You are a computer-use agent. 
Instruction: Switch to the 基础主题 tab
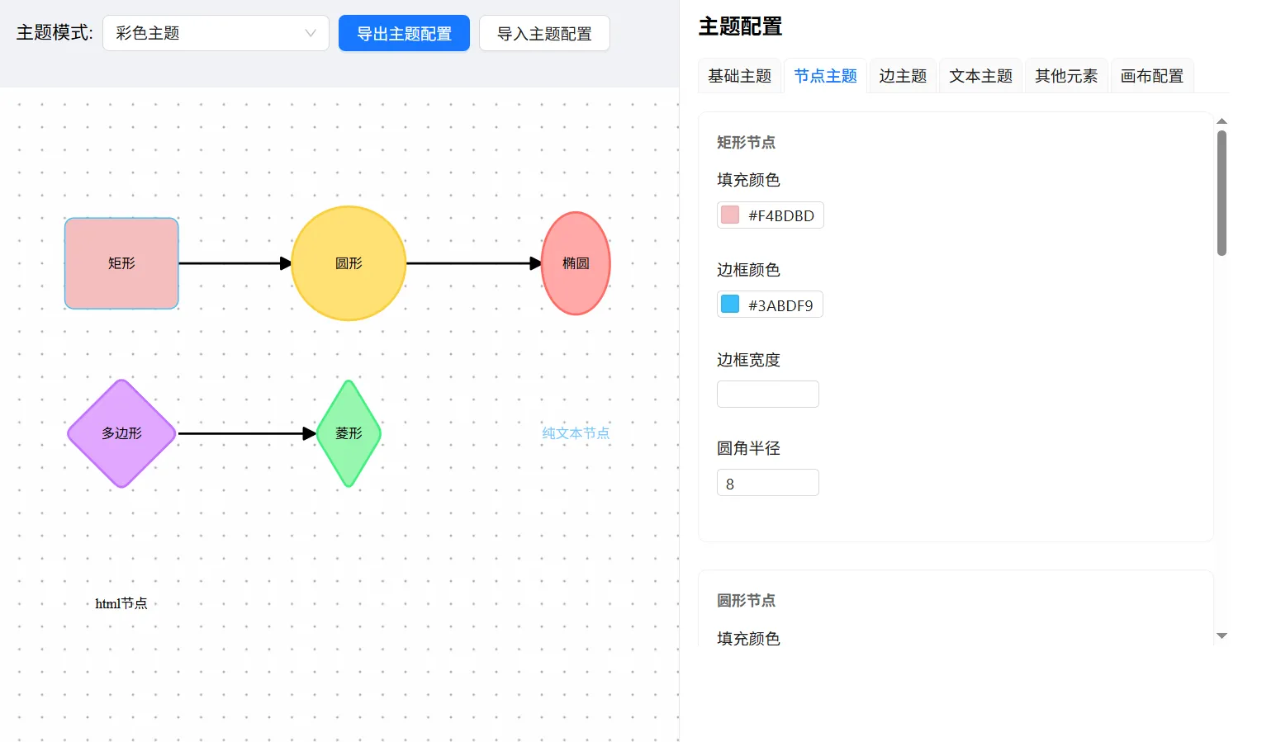739,76
